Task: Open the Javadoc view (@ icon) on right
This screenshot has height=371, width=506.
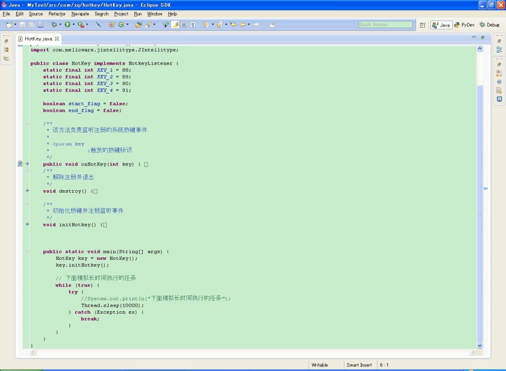Action: pos(499,82)
